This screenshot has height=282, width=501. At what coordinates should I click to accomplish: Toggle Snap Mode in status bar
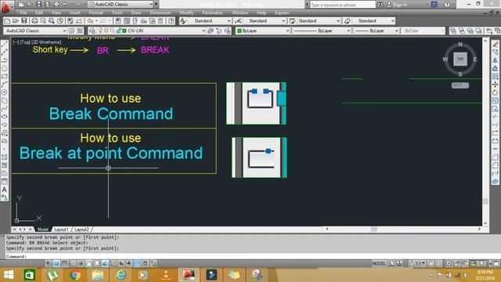[56, 263]
